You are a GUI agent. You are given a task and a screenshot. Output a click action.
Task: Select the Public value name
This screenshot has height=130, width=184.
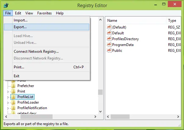(117, 51)
